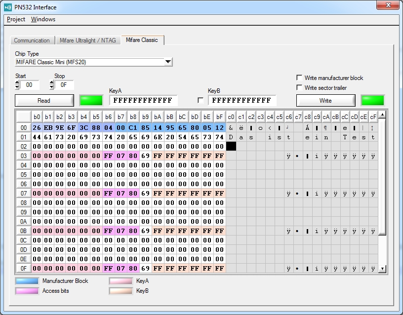Switch to Mifare Ultralight / NTAG tab
The width and height of the screenshot is (403, 315).
click(87, 40)
